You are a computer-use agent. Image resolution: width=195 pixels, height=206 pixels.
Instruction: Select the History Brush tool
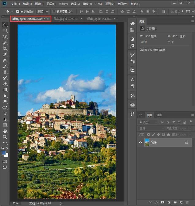point(5,78)
